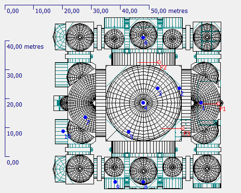
Task: Select blue receiver point 7
Action: coord(85,117)
